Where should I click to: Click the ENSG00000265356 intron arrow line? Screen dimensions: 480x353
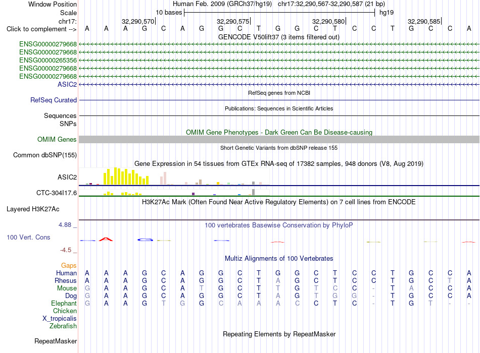279,60
